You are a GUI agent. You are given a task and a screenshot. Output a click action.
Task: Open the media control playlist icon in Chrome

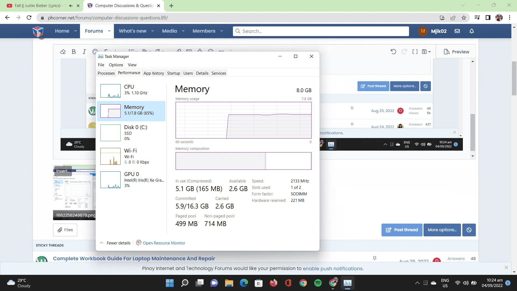(477, 18)
